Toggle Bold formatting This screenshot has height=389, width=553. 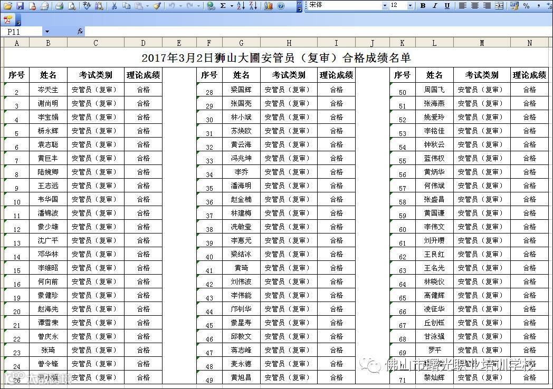(423, 6)
